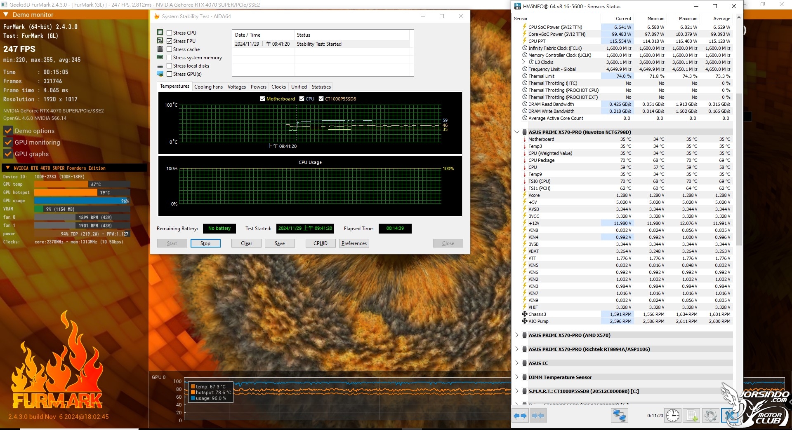Click the HWiNFO clock reset timer icon
This screenshot has height=430, width=792.
tap(673, 416)
